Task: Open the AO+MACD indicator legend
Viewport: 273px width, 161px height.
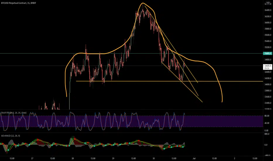Action: point(11,136)
